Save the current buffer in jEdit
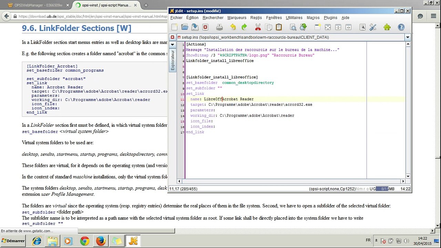 [x=195, y=27]
